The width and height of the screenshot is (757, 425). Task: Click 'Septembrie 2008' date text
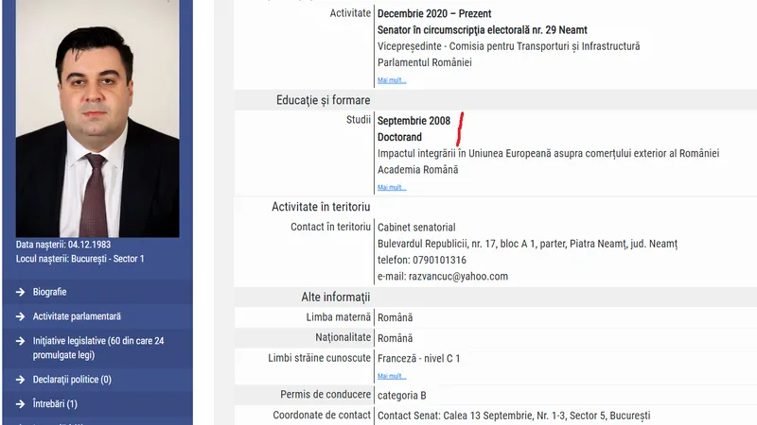(x=414, y=121)
